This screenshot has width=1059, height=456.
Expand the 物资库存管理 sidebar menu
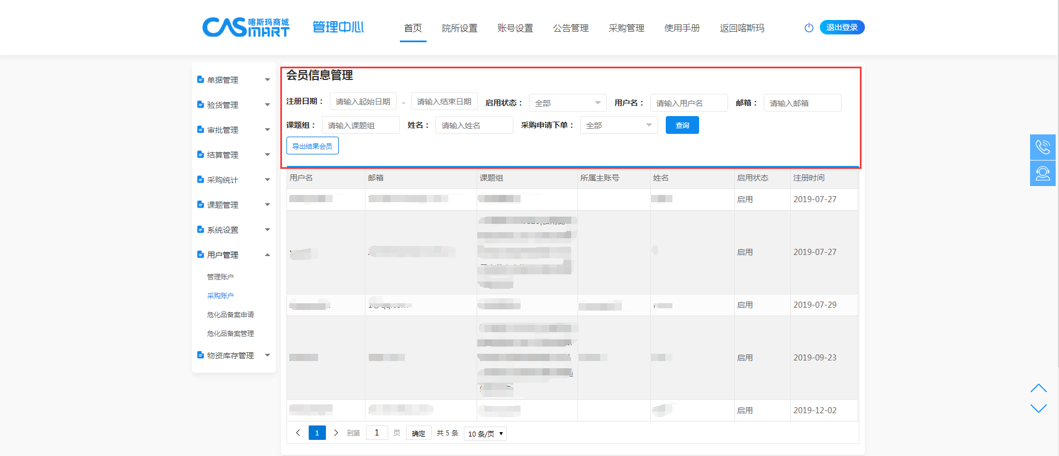tap(234, 355)
